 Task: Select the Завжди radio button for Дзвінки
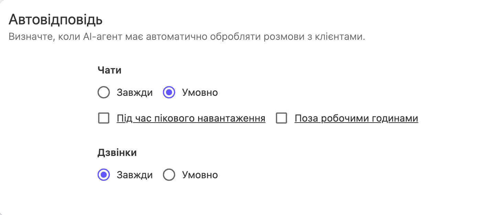point(103,175)
